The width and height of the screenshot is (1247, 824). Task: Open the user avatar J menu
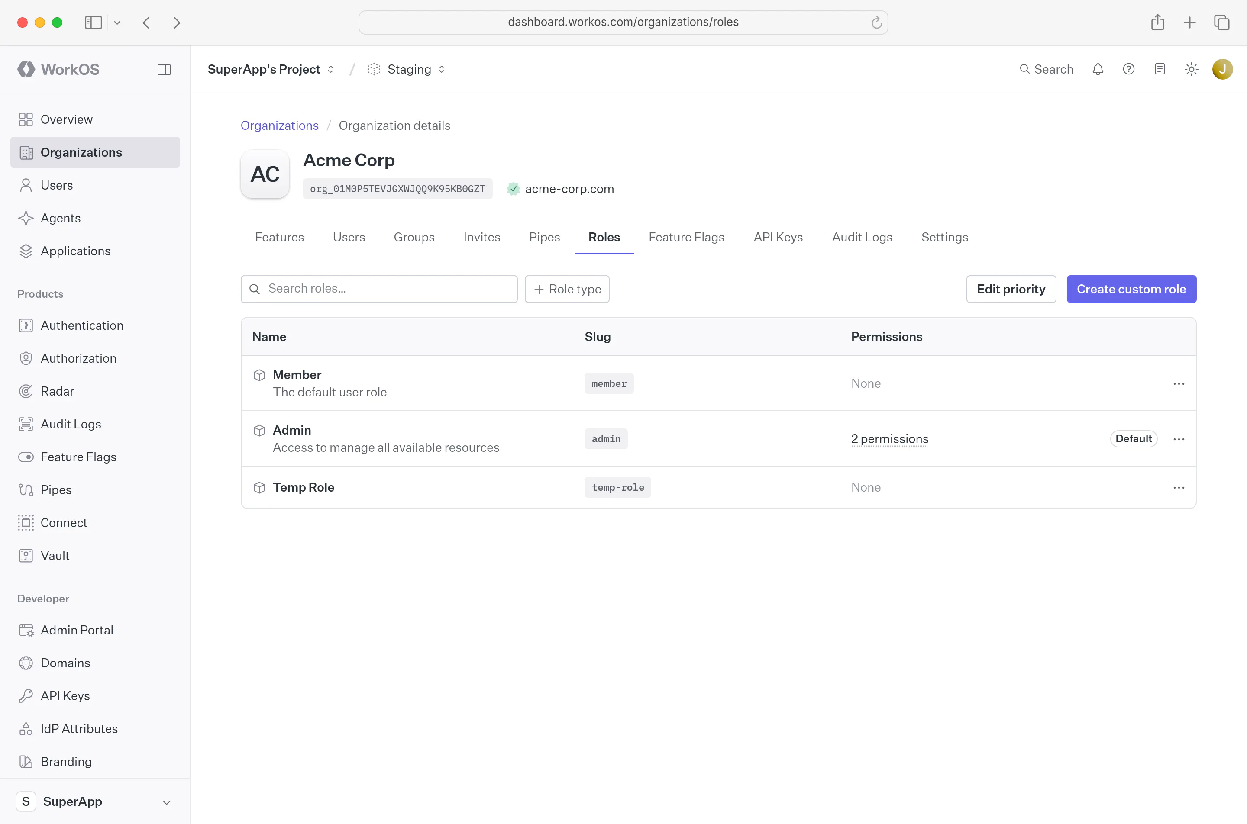pyautogui.click(x=1222, y=69)
